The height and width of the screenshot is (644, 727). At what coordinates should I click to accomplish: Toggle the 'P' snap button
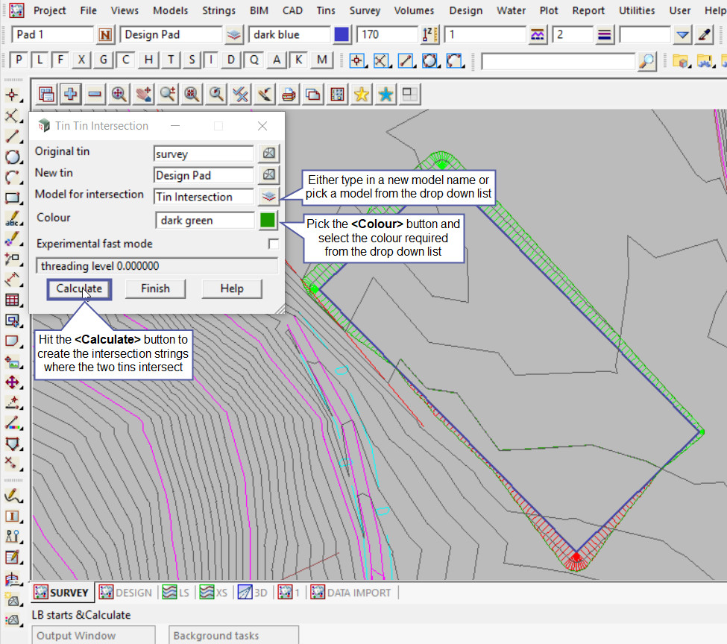[x=19, y=60]
